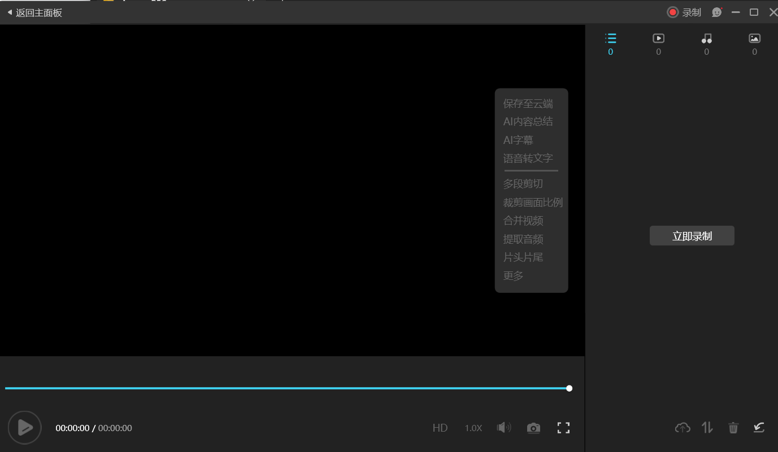Click the collapse list arrow icon
Screen dimensions: 778x452
(x=759, y=428)
